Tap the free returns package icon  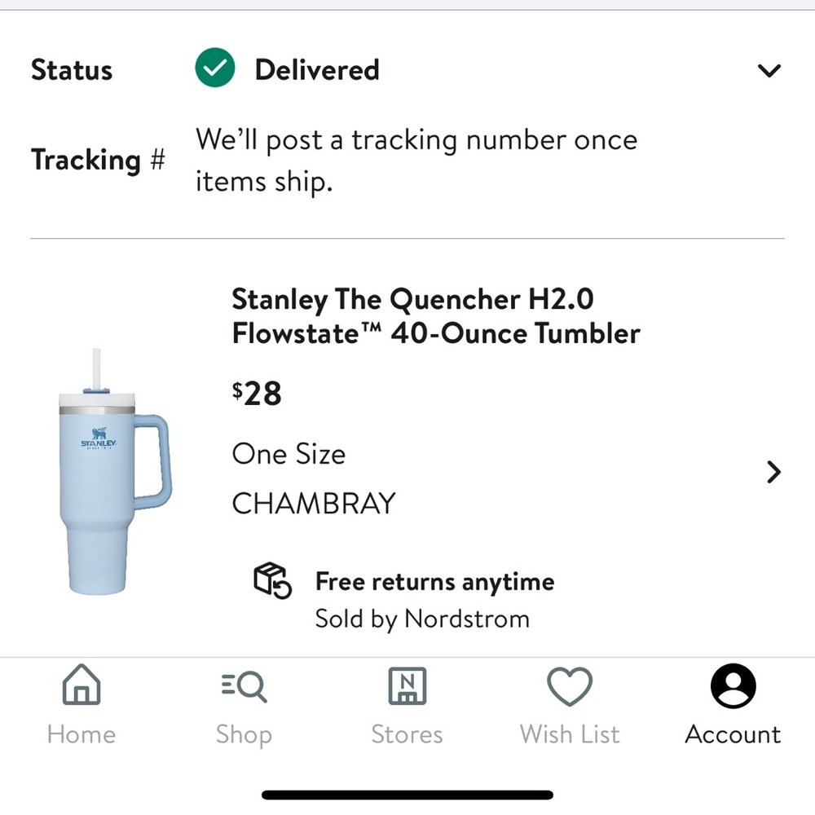tap(271, 582)
